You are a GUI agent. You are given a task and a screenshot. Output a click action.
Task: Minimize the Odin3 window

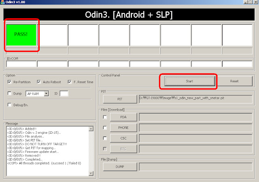[x=246, y=2]
